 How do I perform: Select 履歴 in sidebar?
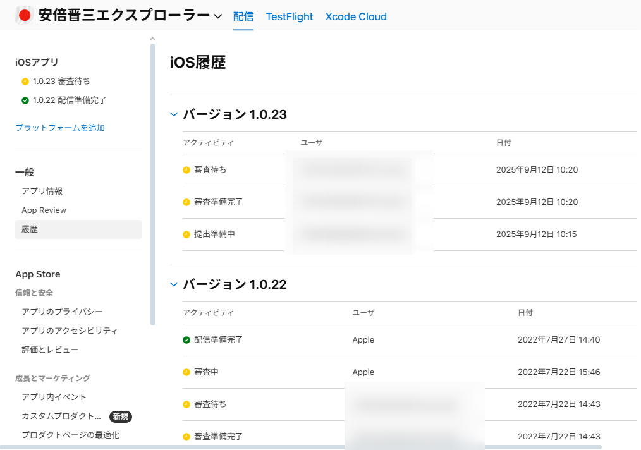(x=78, y=229)
